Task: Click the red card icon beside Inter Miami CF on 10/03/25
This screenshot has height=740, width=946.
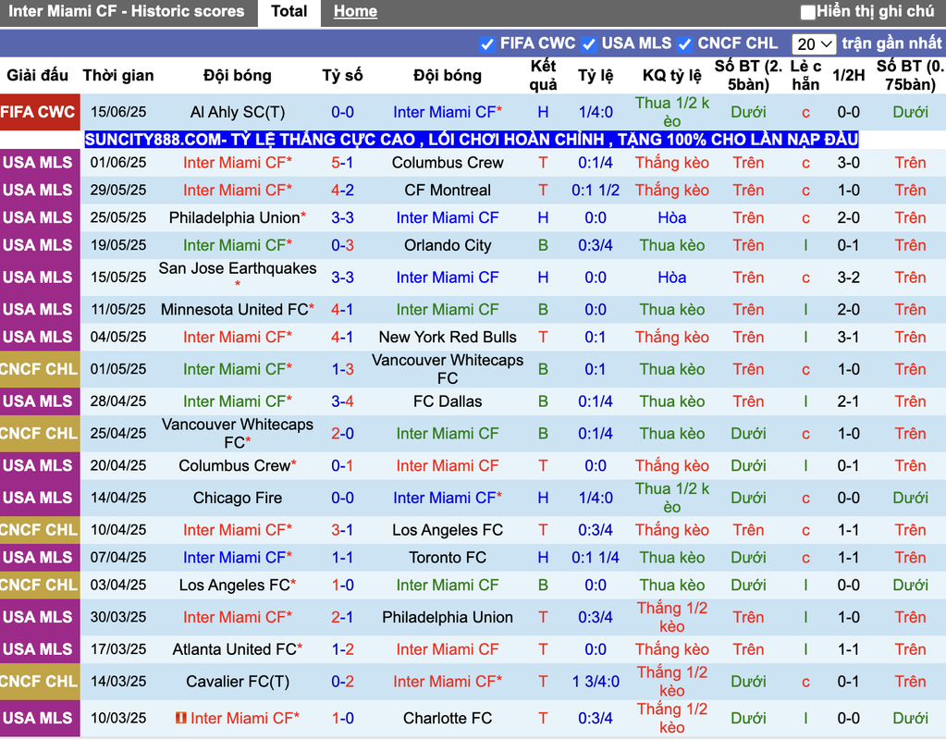Action: (180, 718)
